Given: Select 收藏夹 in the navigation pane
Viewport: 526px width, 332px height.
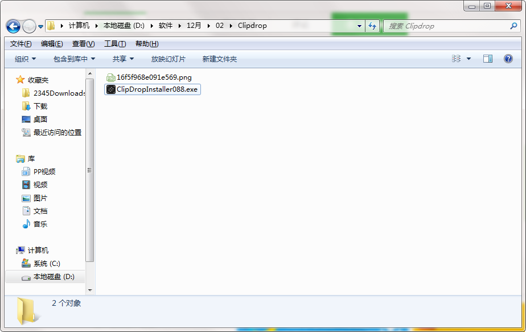Looking at the screenshot, I should tap(38, 80).
